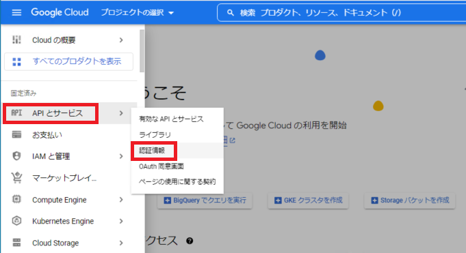Click the grid icon for all products
The height and width of the screenshot is (253, 466).
(16, 61)
